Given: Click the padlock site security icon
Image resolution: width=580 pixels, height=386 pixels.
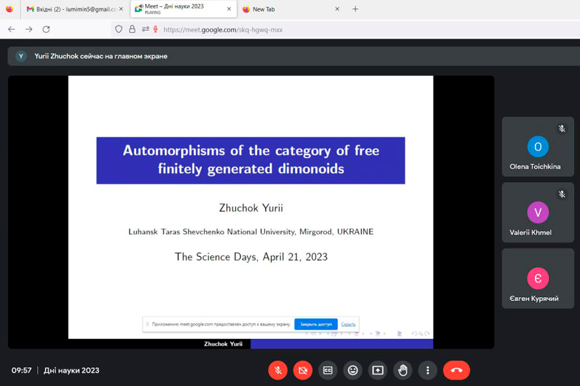Looking at the screenshot, I should [x=132, y=29].
